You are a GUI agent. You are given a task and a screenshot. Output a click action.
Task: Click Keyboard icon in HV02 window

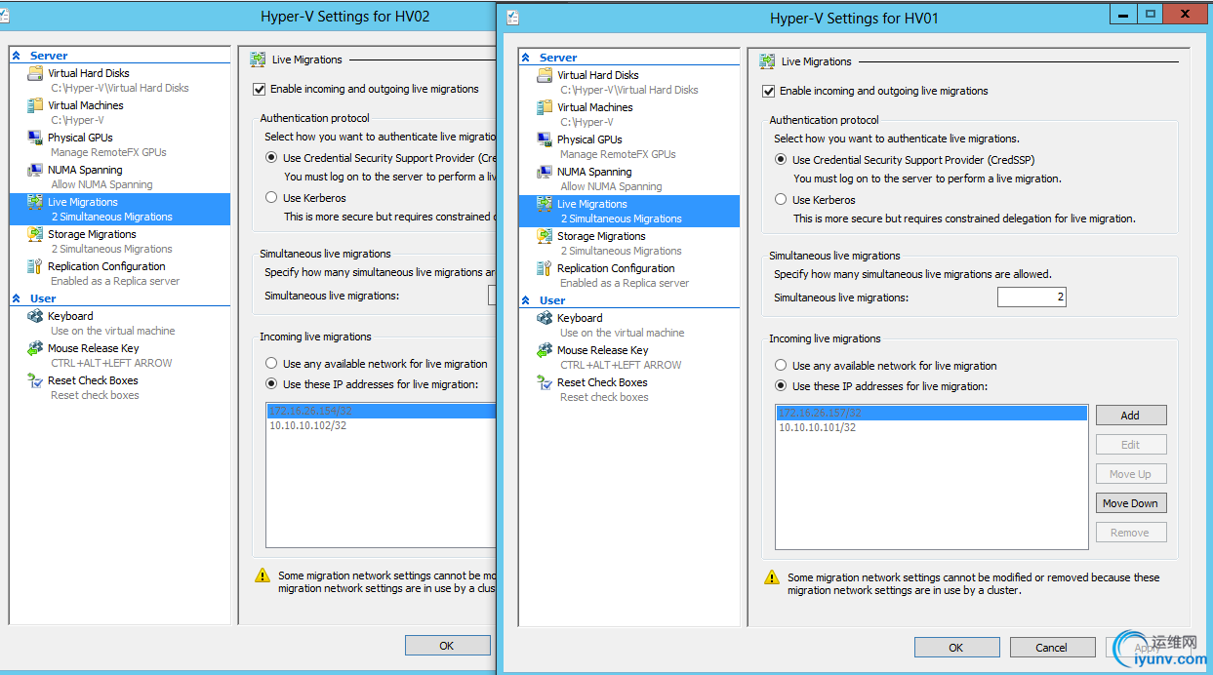pos(35,316)
